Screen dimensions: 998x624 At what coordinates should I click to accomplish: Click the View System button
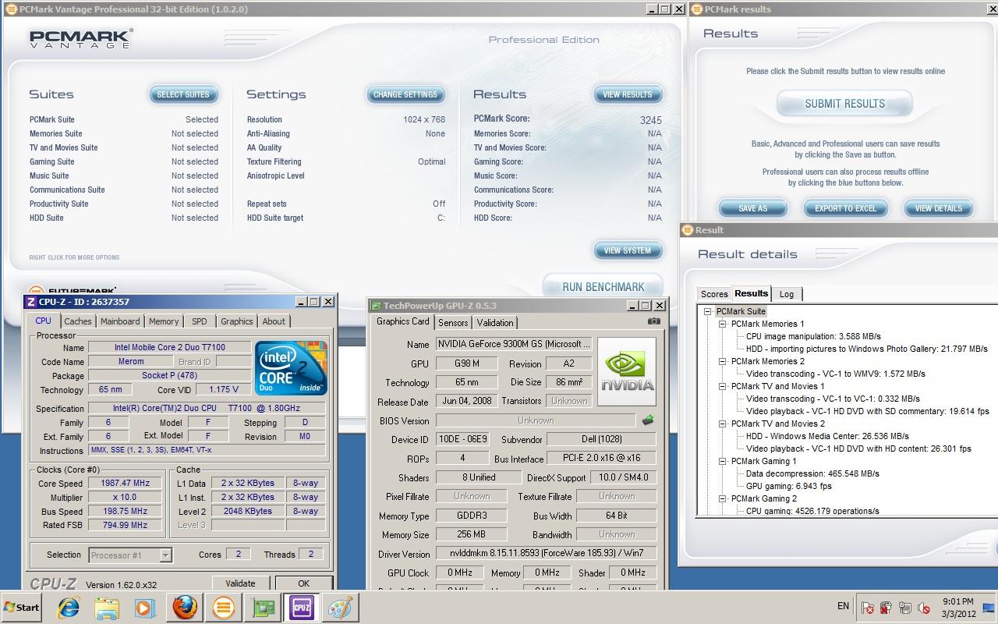click(628, 250)
